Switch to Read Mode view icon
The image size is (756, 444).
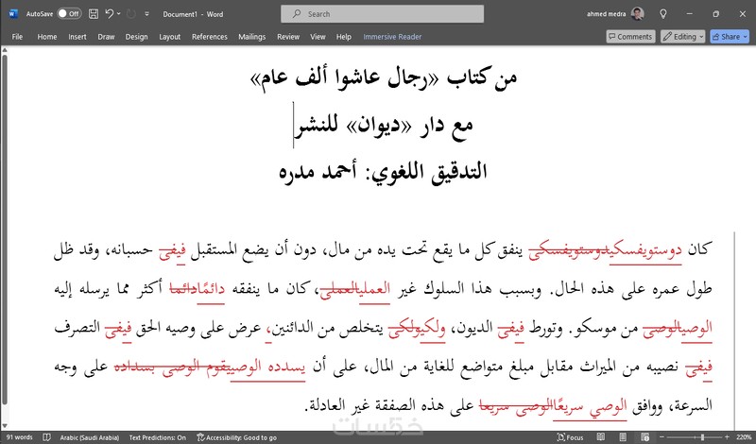click(x=601, y=437)
